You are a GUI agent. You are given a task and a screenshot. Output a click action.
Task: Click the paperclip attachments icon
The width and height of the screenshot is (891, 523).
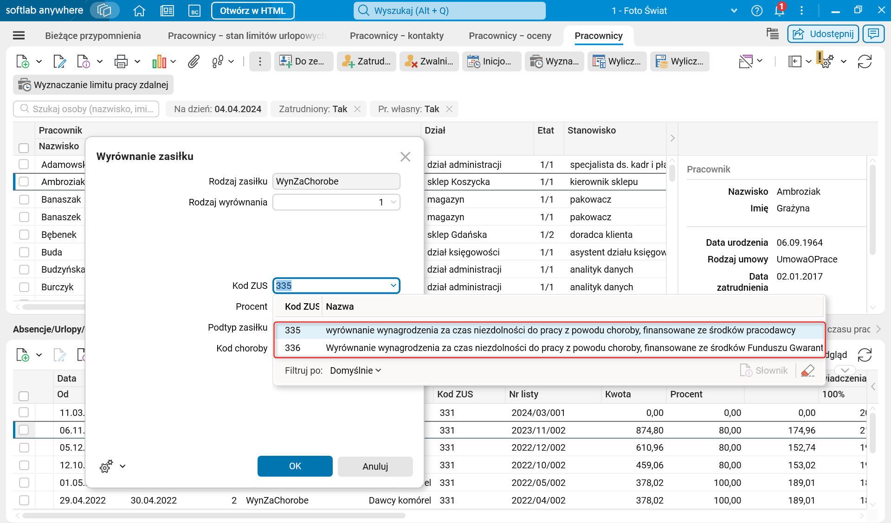click(x=194, y=61)
